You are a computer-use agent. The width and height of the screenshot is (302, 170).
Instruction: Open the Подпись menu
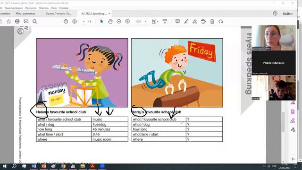click(43, 8)
